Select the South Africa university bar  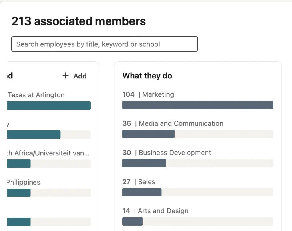coord(19,164)
